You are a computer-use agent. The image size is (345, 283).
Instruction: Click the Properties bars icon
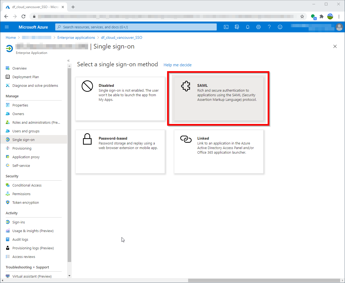pyautogui.click(x=8, y=105)
